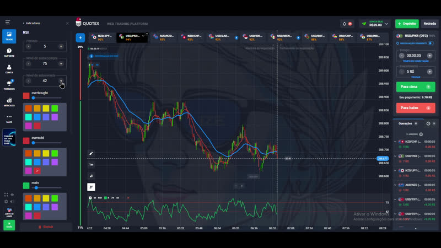Increase the Período value with plus
Screen dimensions: 441x248
tap(61, 46)
